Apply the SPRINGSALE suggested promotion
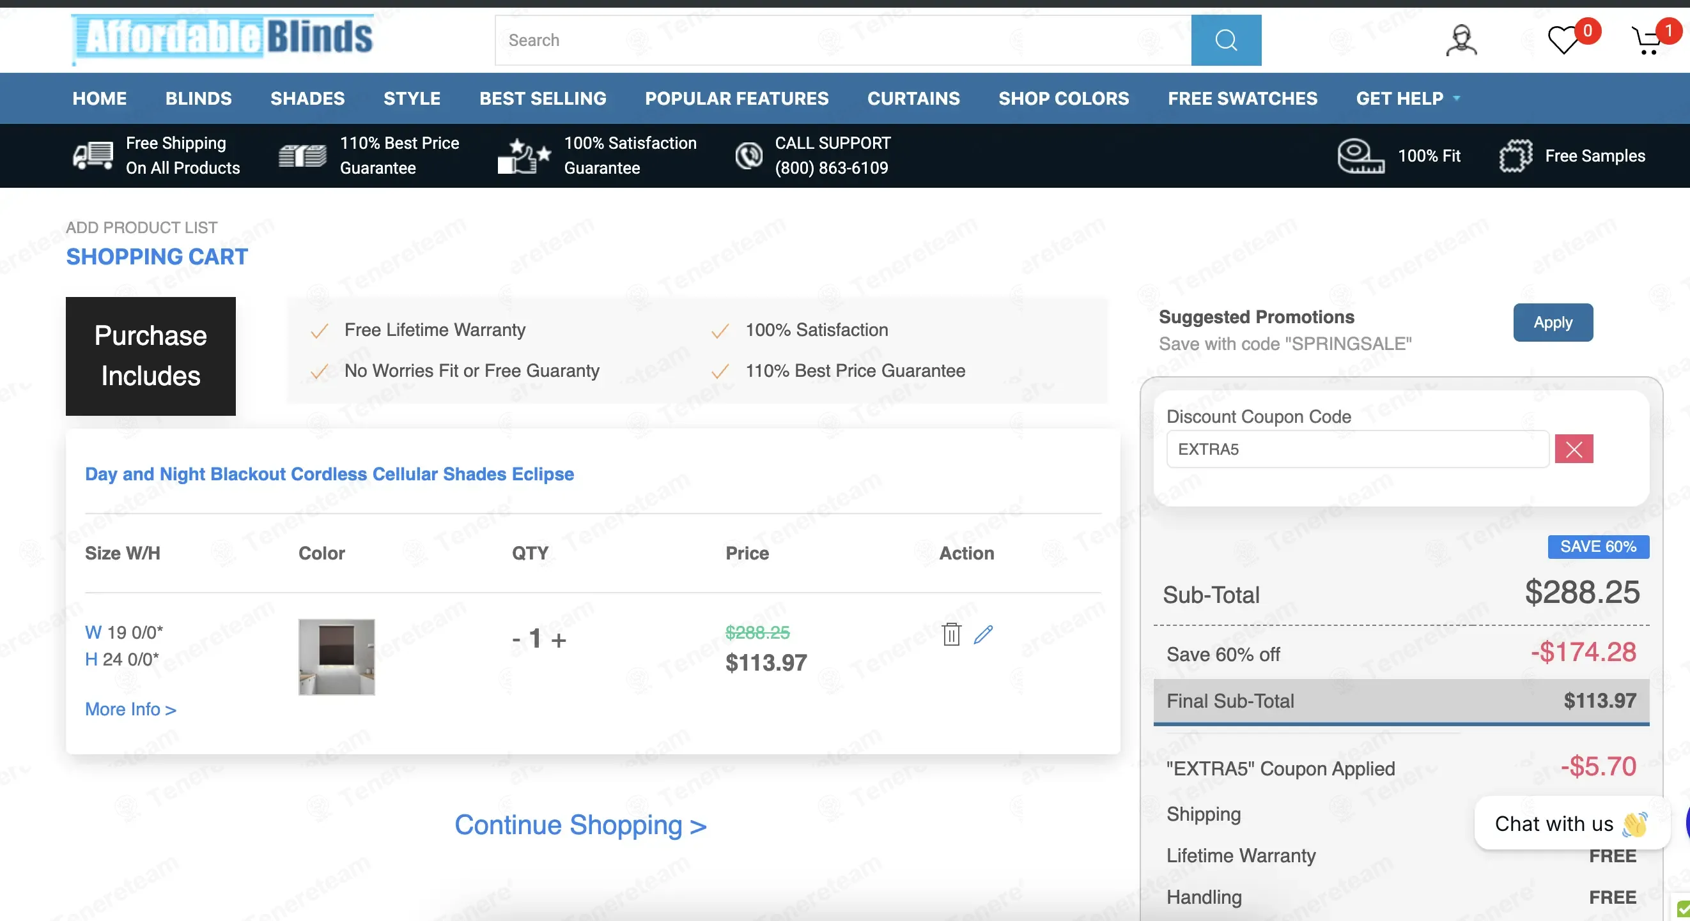The width and height of the screenshot is (1690, 921). click(x=1553, y=323)
